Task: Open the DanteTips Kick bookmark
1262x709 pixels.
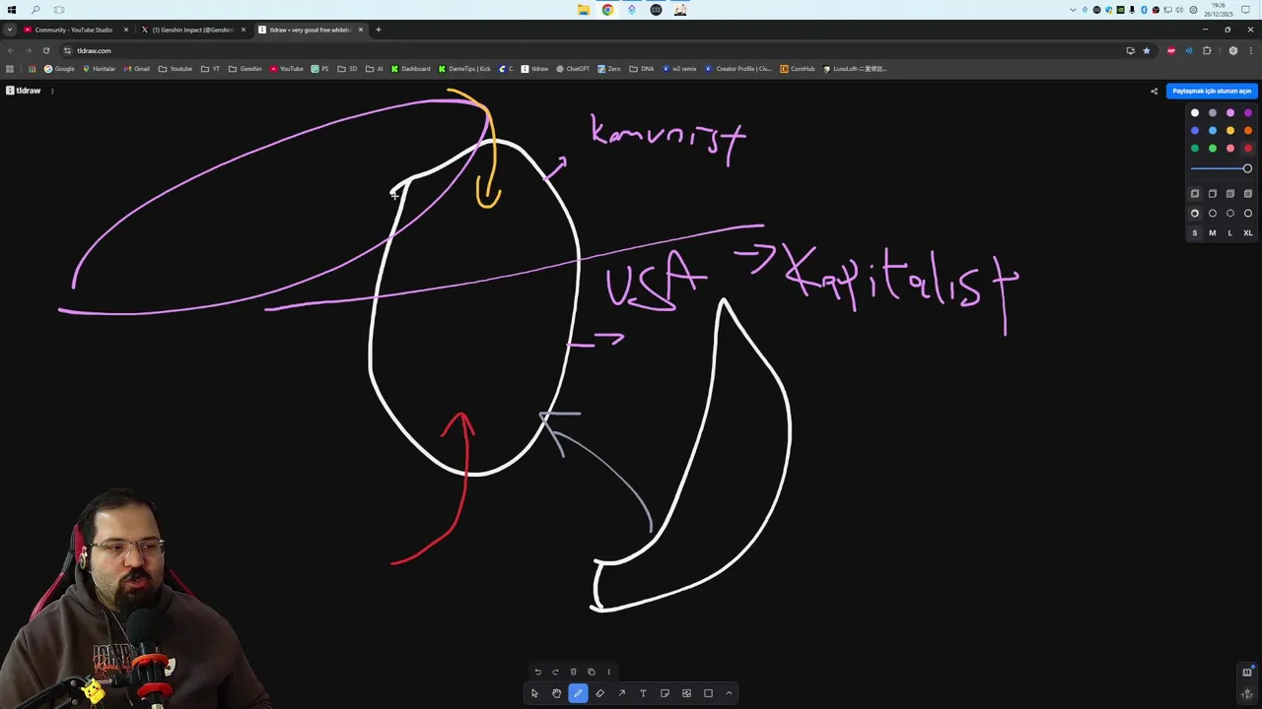Action: pyautogui.click(x=464, y=69)
